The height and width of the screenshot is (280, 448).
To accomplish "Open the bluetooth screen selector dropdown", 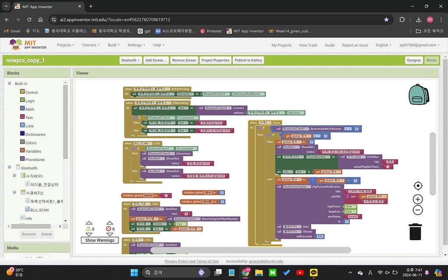I will click(x=130, y=60).
